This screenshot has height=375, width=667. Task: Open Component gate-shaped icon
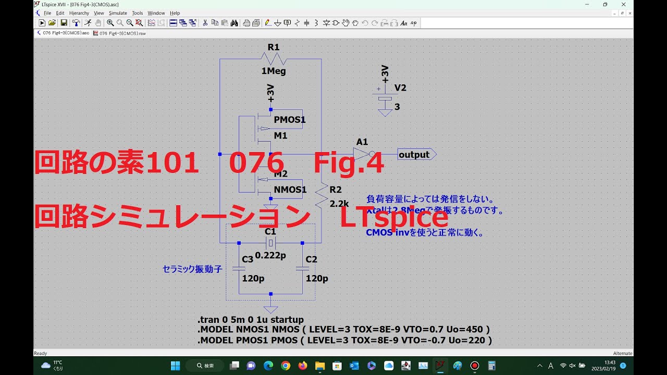(336, 23)
